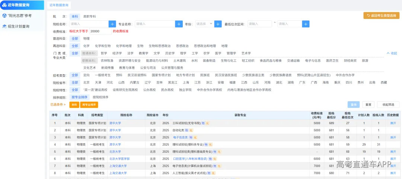
Task: Click 物 subject tag in 自动化类 row
Action: tap(186, 130)
